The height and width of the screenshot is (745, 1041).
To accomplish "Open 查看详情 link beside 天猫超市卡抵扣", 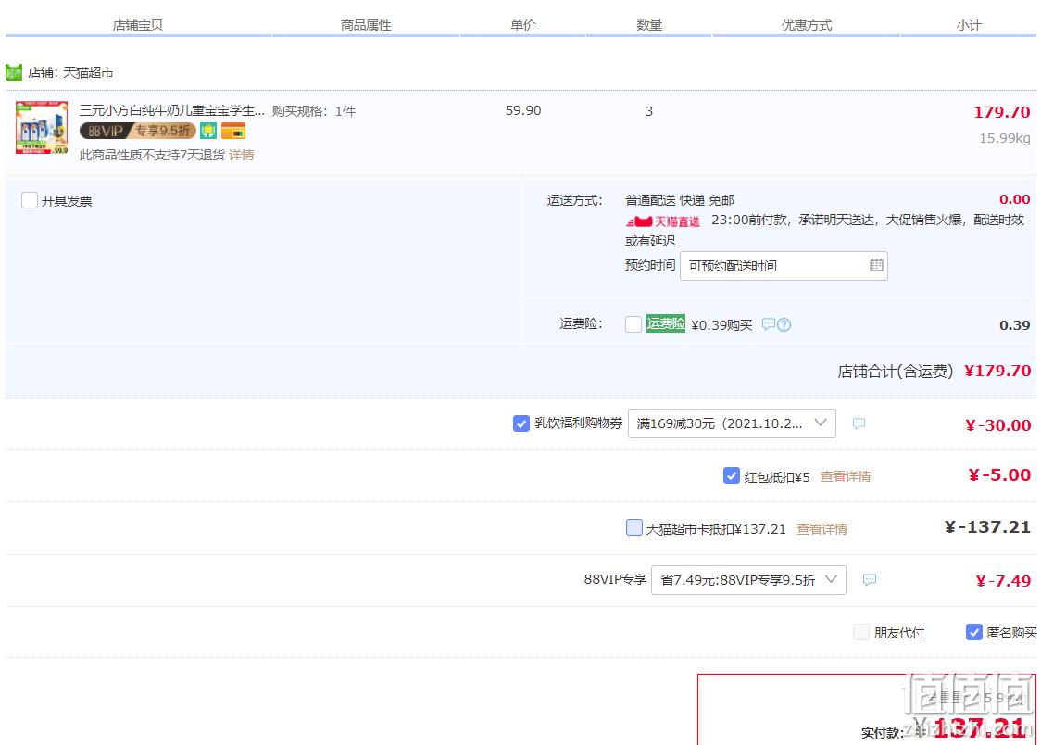I will tap(822, 529).
